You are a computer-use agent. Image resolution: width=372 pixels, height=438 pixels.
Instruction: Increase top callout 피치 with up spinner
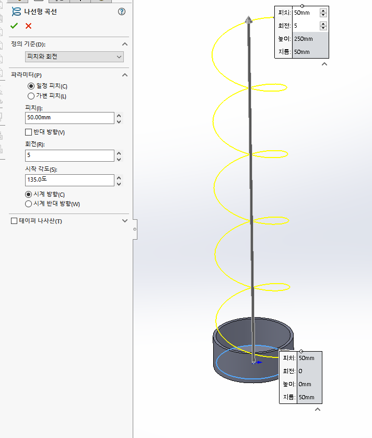[323, 10]
